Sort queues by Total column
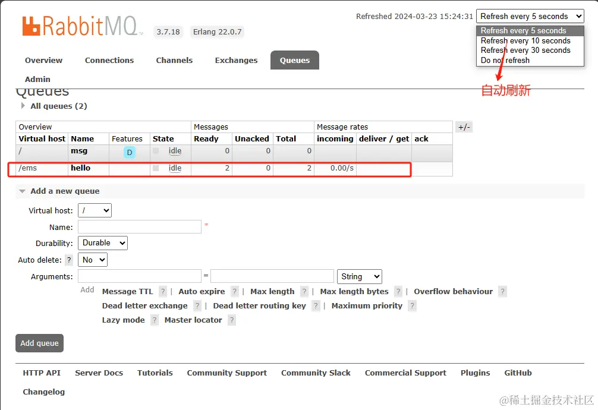 click(x=286, y=139)
